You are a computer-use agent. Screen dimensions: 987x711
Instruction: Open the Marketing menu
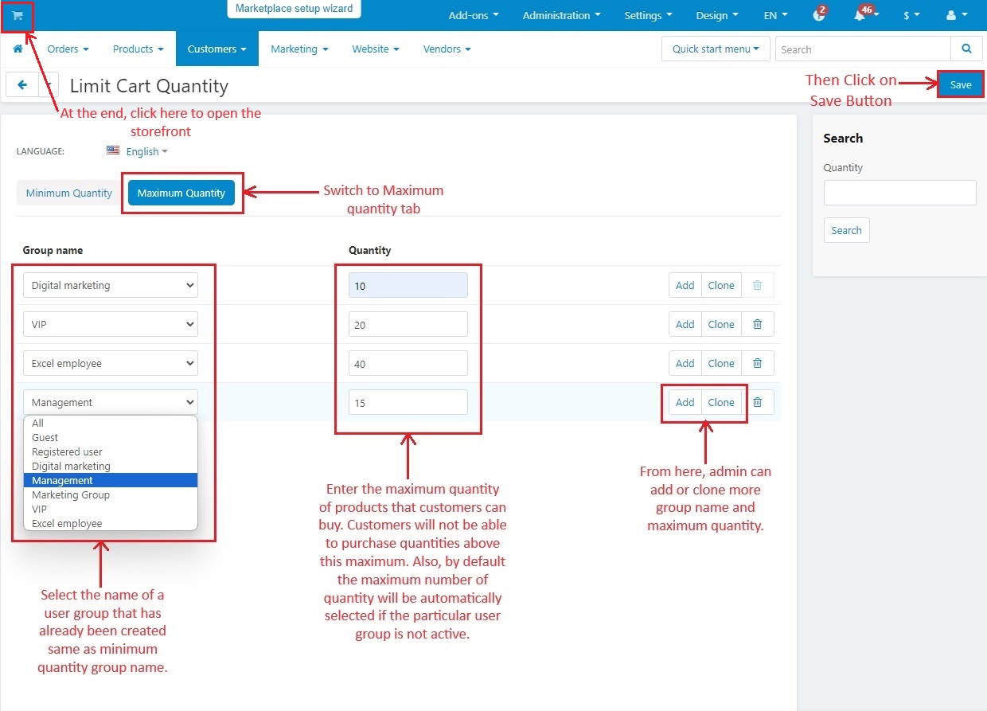[x=299, y=49]
